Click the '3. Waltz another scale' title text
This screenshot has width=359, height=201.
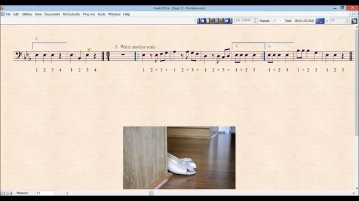[135, 47]
